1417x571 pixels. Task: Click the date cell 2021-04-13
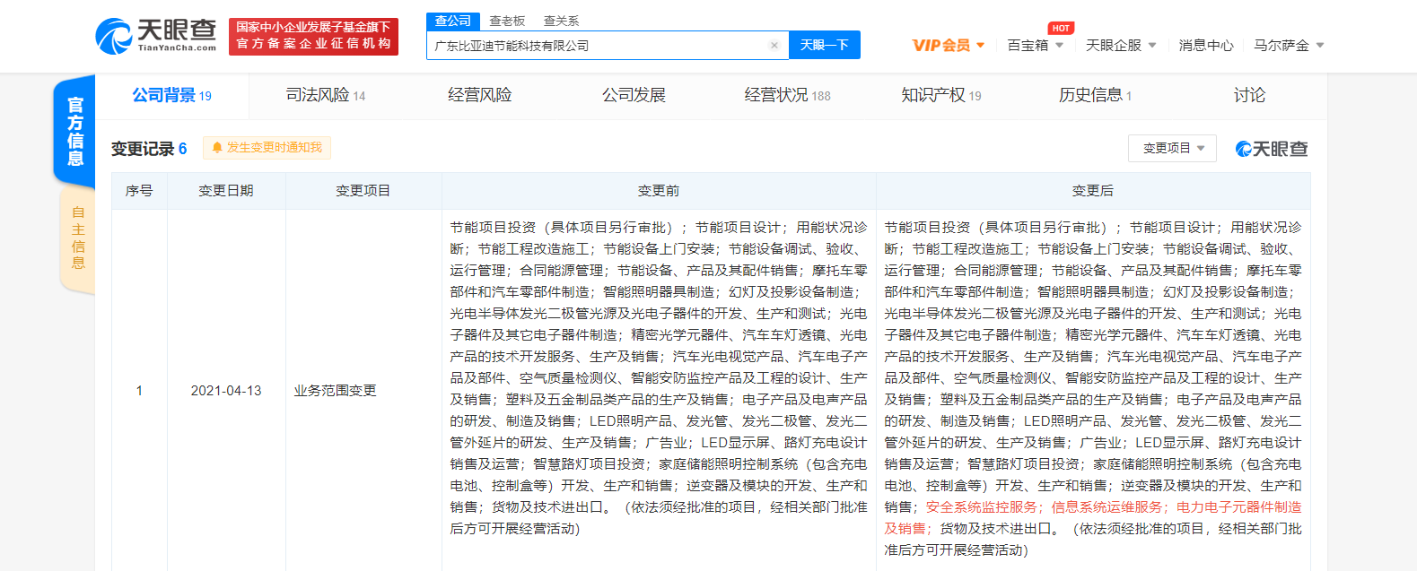tap(226, 391)
